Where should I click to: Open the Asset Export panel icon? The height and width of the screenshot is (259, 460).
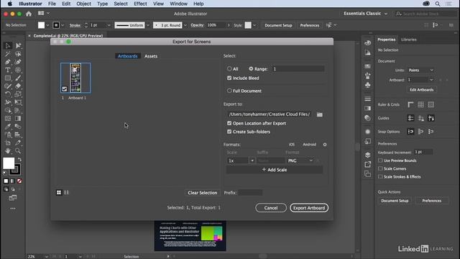pos(367,165)
